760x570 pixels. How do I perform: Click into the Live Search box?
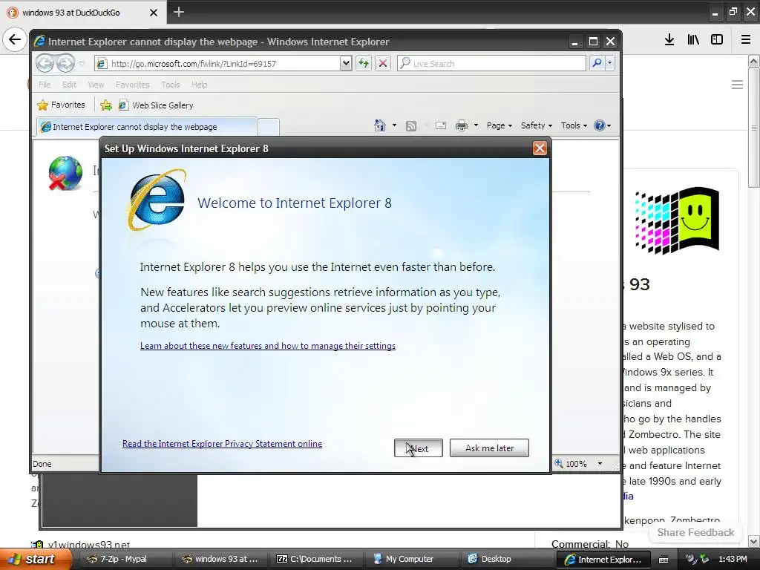click(491, 64)
